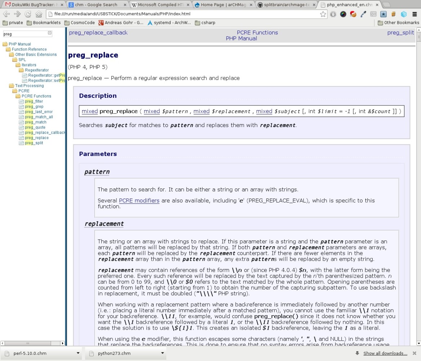Open the browser home page icon
The height and width of the screenshot is (361, 421).
pyautogui.click(x=39, y=14)
